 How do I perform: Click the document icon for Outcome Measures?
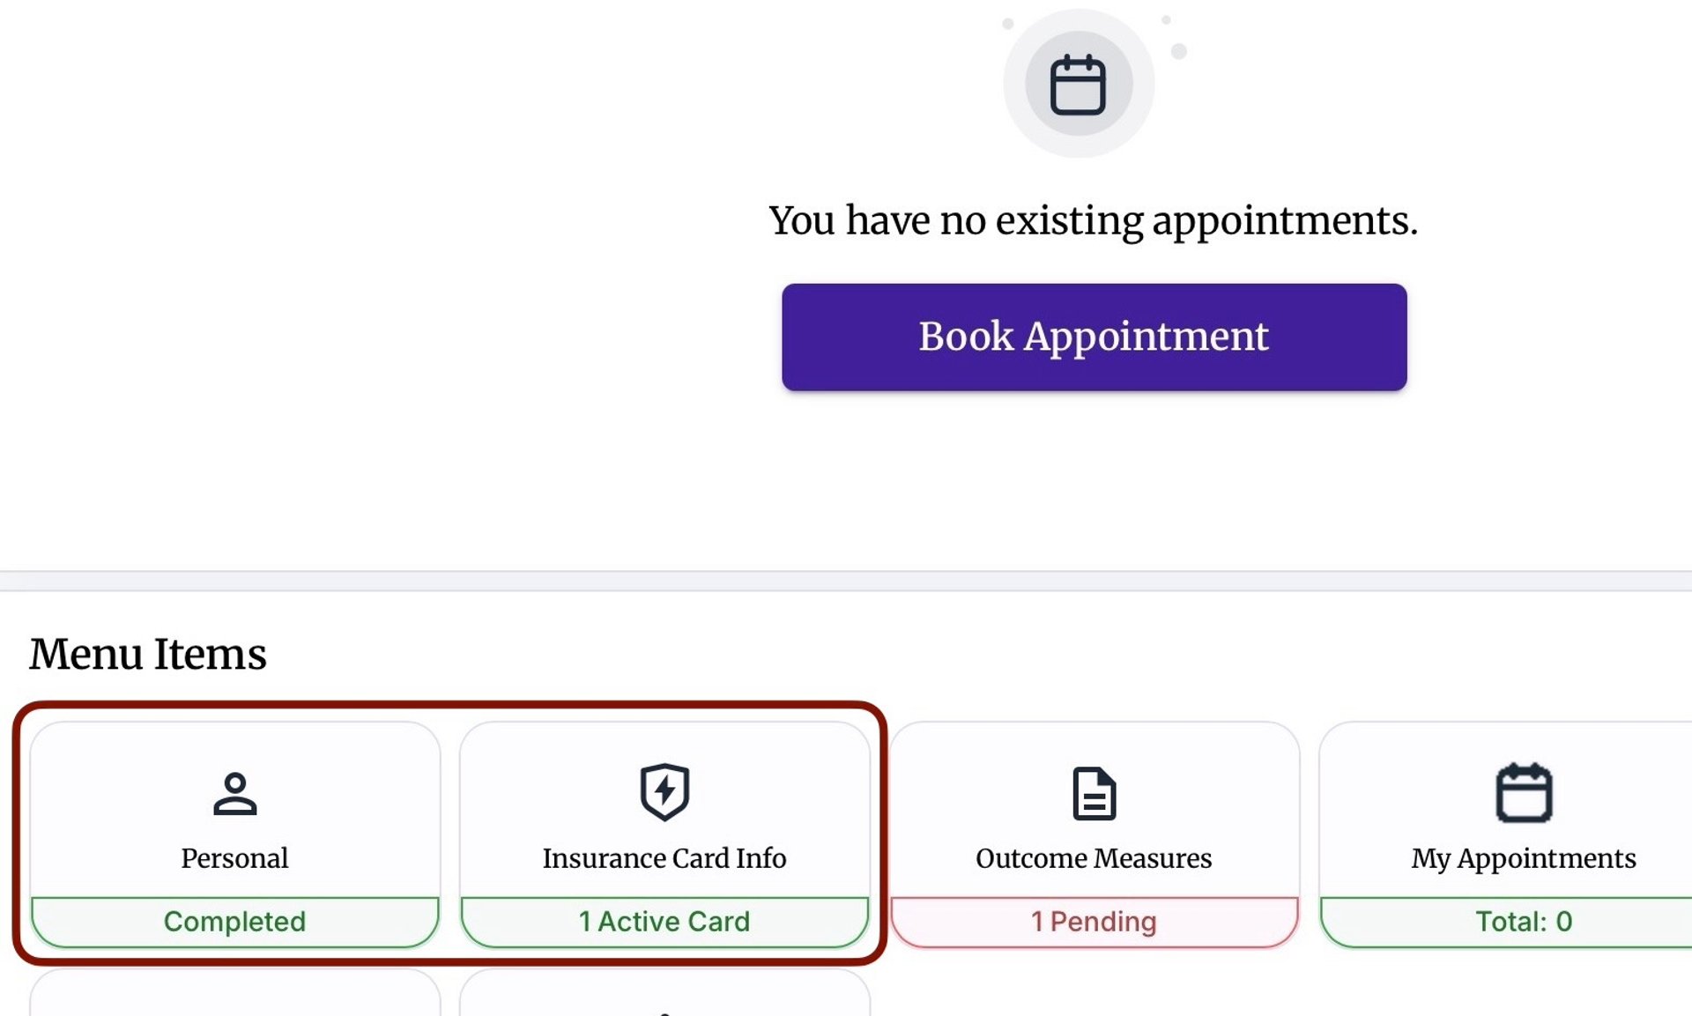[x=1094, y=794]
